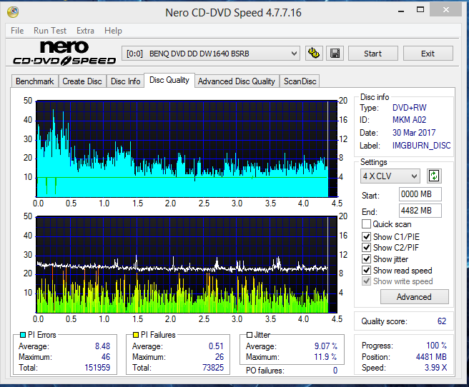Click the Nero CD-DVD Speed logo
This screenshot has height=387, width=469.
coord(64,53)
